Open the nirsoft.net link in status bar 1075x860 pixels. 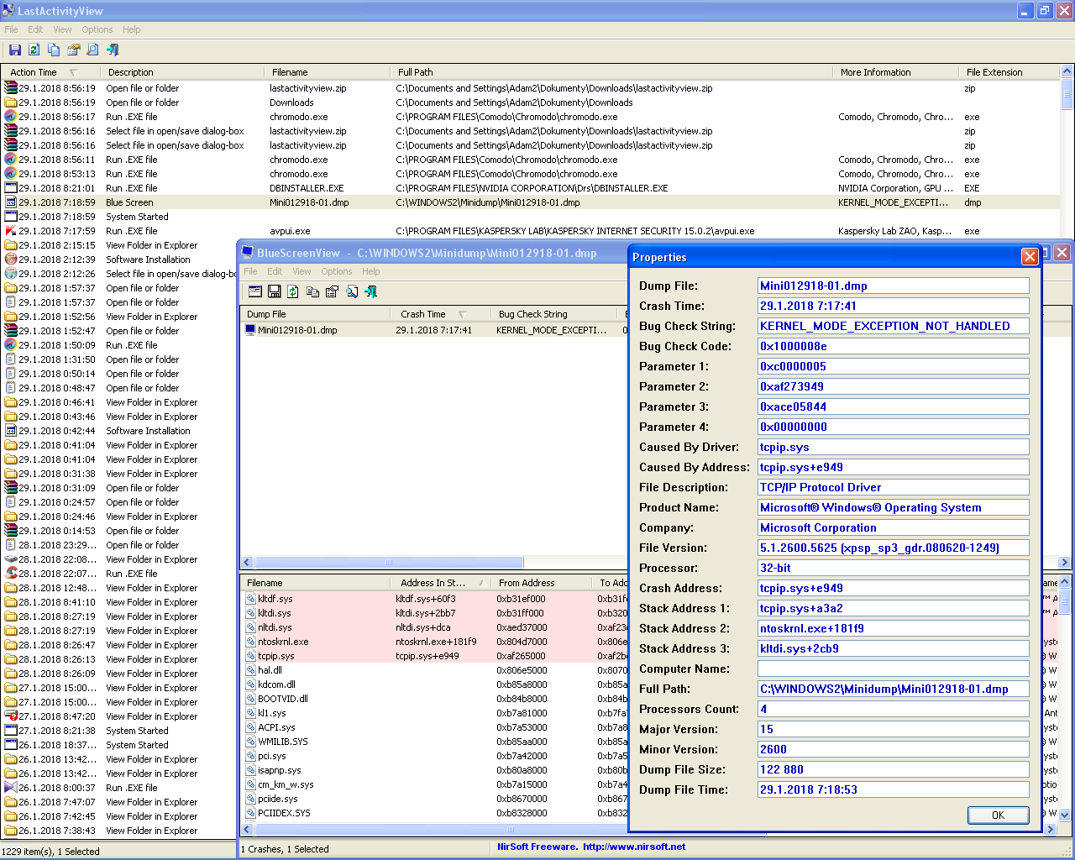tap(633, 847)
